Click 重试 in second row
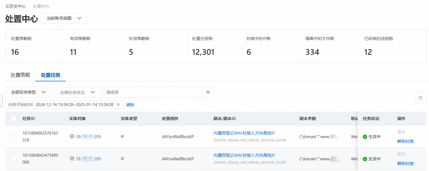Image resolution: width=429 pixels, height=171 pixels. coord(402,154)
